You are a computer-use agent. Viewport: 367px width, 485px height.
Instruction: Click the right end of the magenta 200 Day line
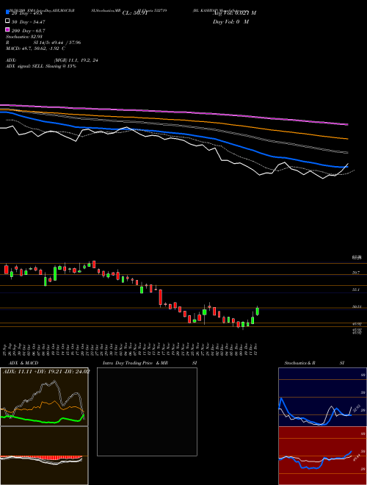click(x=347, y=124)
